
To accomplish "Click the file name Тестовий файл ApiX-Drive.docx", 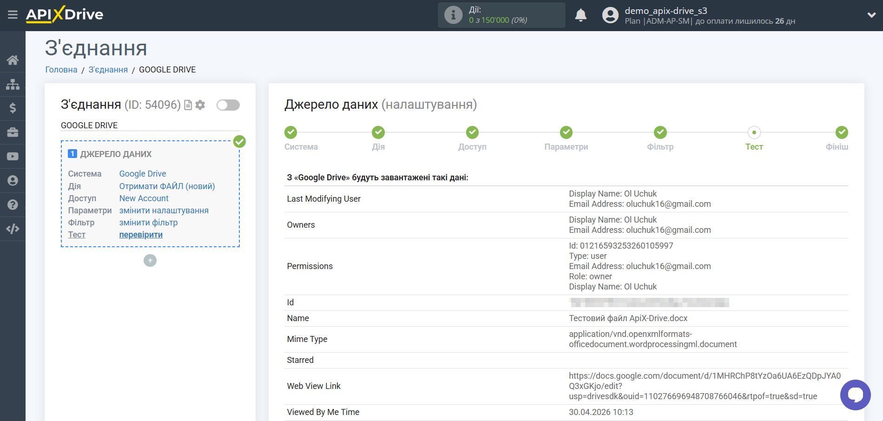I will tap(628, 318).
